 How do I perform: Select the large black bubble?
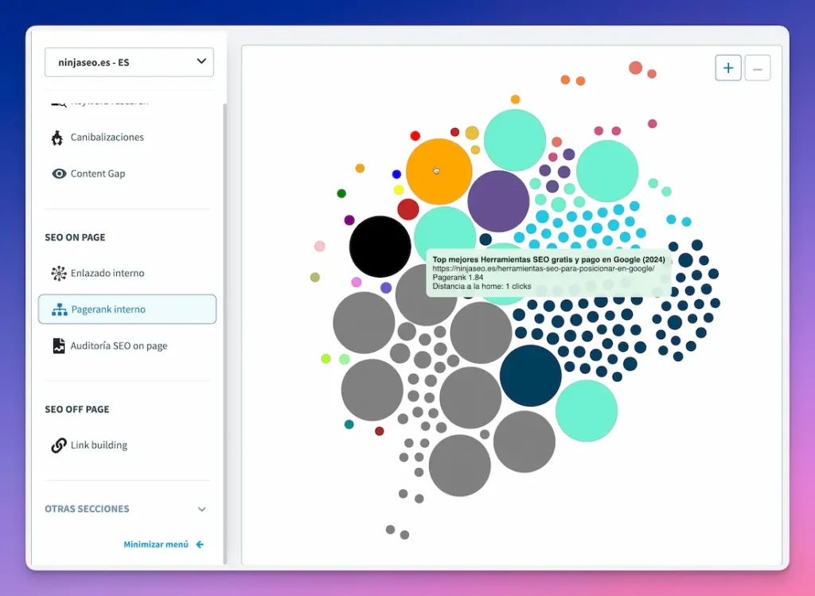point(380,246)
